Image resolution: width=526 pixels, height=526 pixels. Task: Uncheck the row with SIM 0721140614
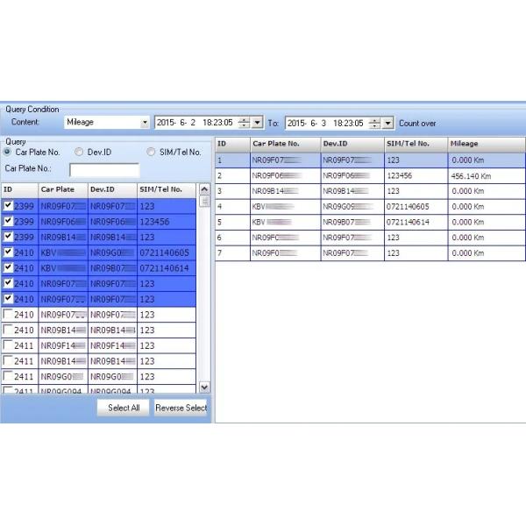tap(8, 268)
